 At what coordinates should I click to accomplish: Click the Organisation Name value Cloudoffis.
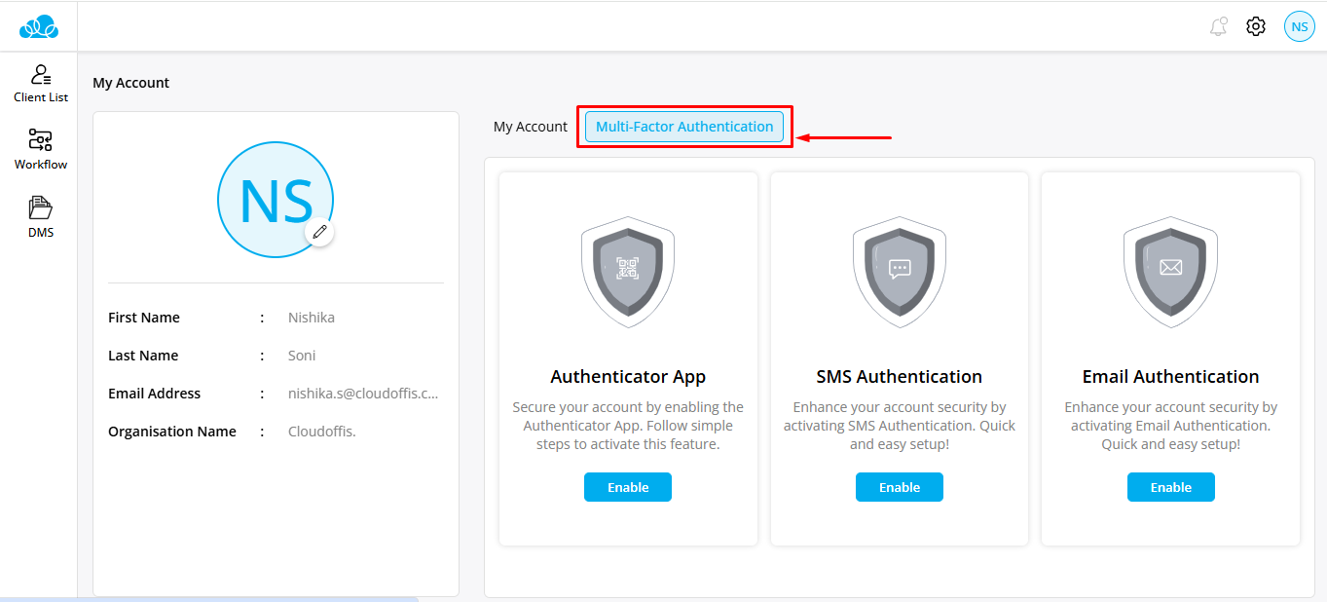tap(322, 432)
